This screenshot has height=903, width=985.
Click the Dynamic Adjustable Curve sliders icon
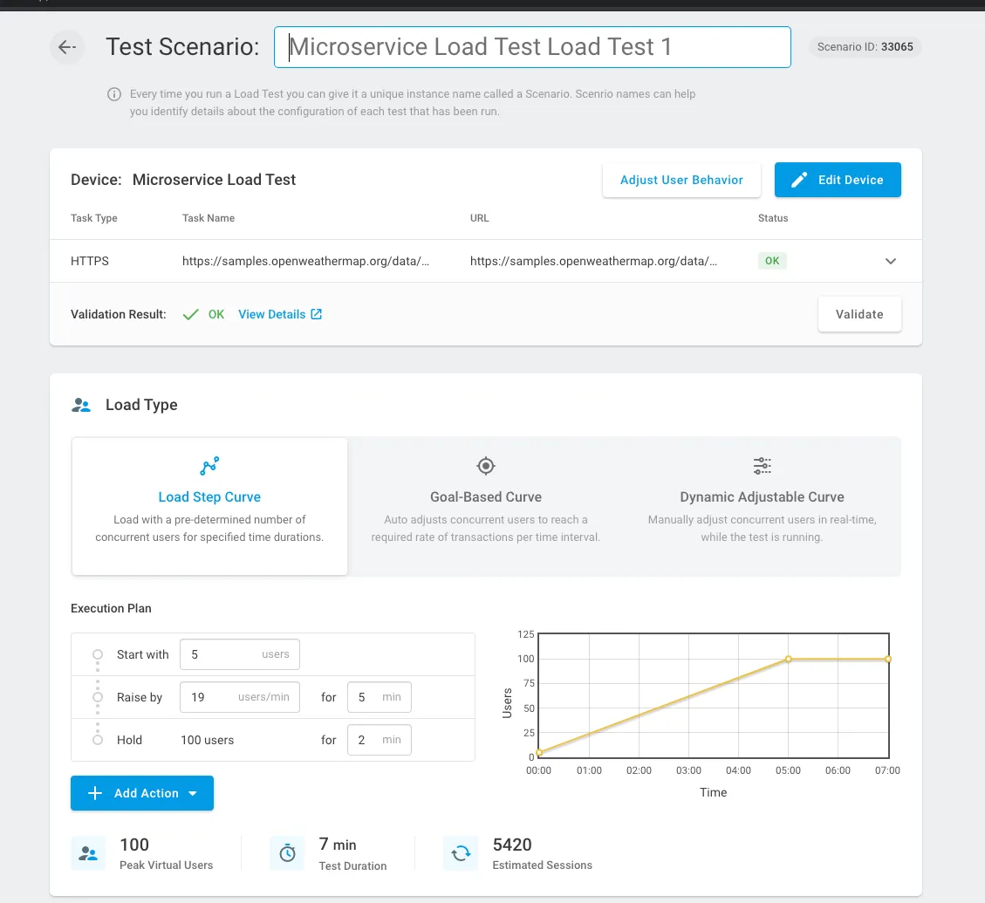[x=762, y=466]
